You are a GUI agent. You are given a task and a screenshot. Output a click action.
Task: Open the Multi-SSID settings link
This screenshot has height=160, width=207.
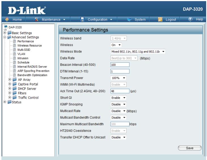point(24,50)
